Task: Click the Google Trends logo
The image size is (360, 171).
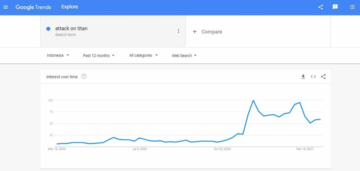Action: tap(33, 7)
